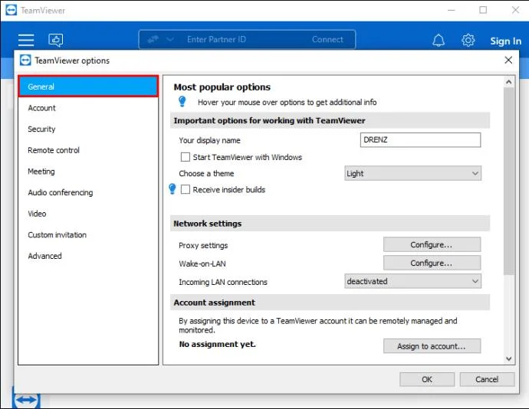Expand the connection mode chevron beside Partner ID
529x409 pixels.
(170, 40)
